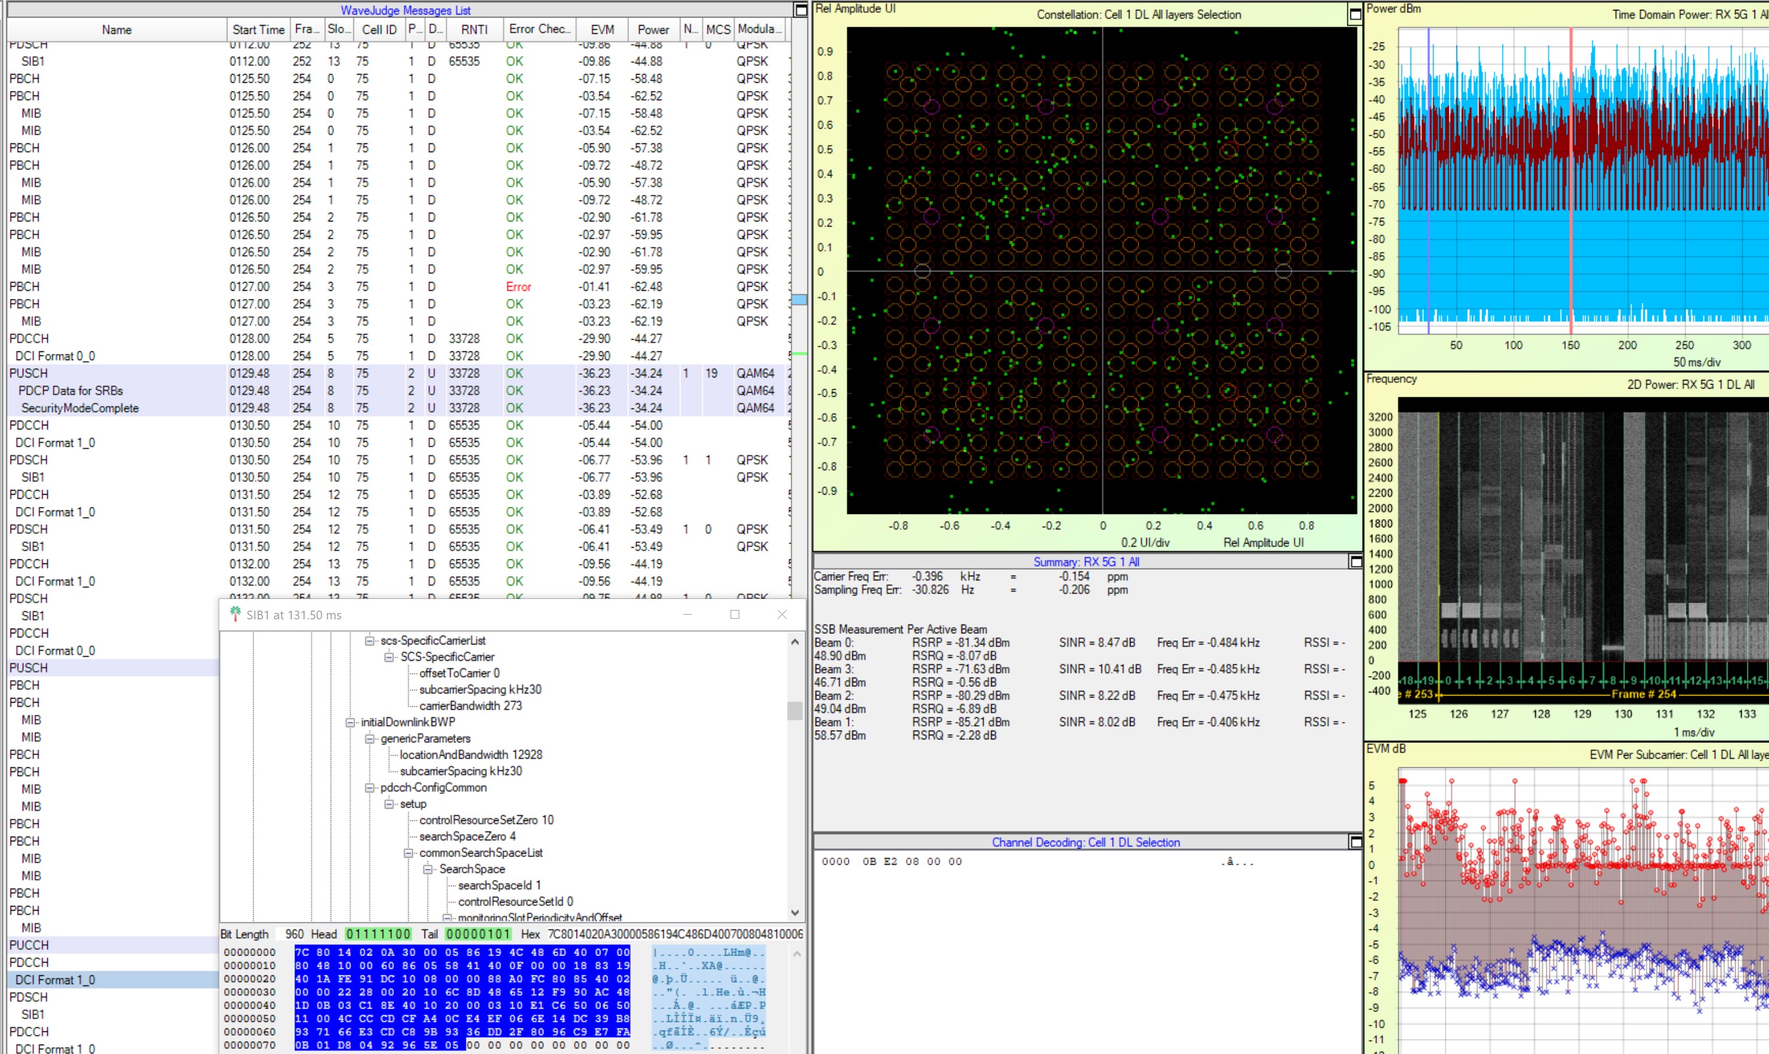Collapse the genericParameters node
This screenshot has width=1769, height=1054.
370,739
